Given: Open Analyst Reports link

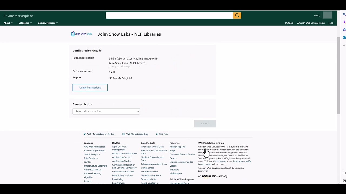Looking at the screenshot, I should [x=177, y=147].
